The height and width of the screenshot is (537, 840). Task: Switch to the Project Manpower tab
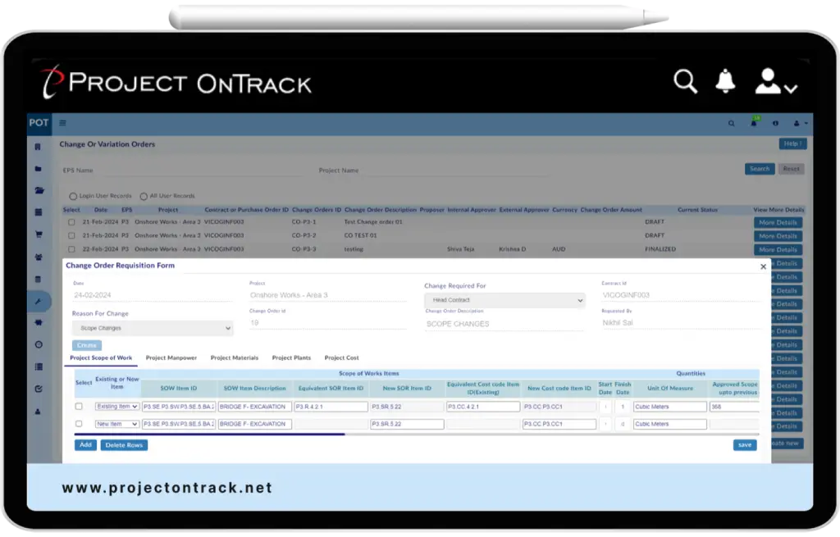tap(171, 357)
